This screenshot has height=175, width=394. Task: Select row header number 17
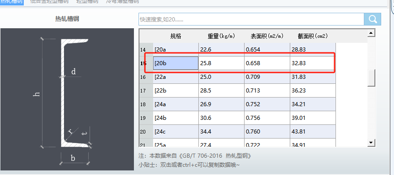(x=146, y=90)
